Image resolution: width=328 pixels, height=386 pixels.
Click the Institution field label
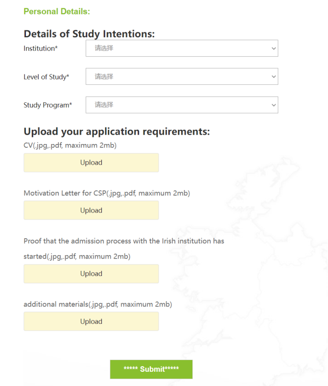(x=41, y=48)
